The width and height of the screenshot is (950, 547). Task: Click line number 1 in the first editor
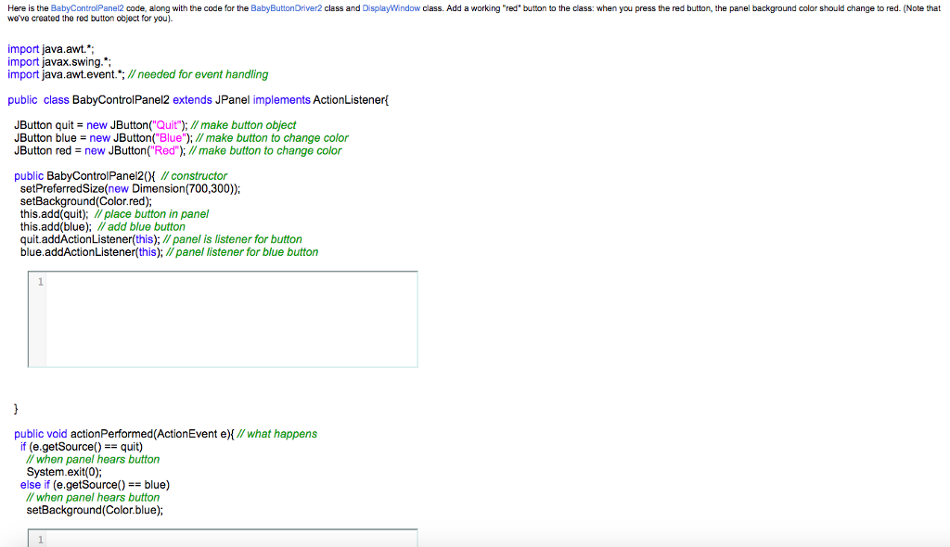(x=39, y=279)
